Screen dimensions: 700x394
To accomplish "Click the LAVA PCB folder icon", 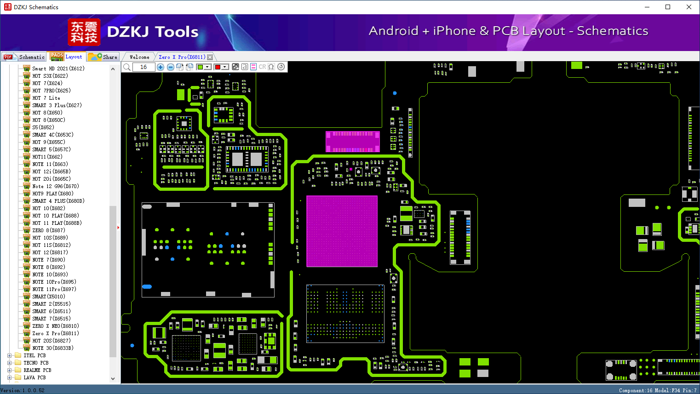I will pyautogui.click(x=18, y=377).
